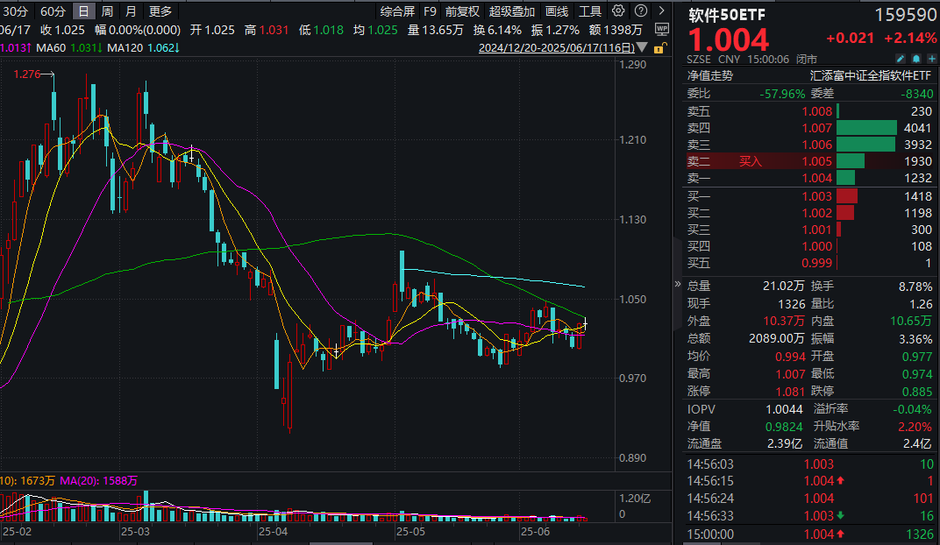This screenshot has height=545, width=940.
Task: Open the 更多 periods dropdown
Action: [158, 11]
